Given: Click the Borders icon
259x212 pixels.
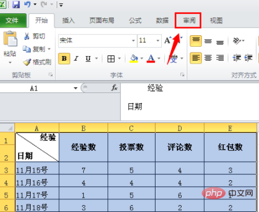Looking at the screenshot, I should coord(111,58).
